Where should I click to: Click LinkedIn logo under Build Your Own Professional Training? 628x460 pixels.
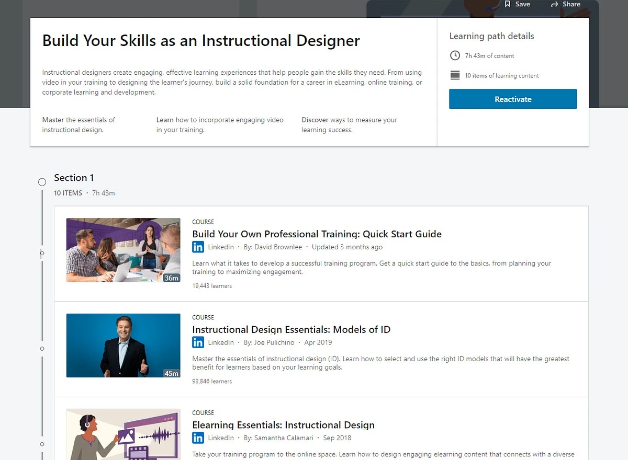click(198, 247)
